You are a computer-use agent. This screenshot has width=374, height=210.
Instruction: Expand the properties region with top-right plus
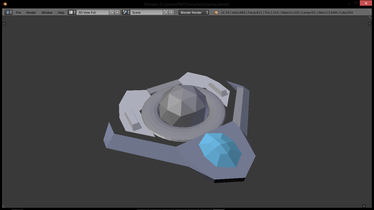point(369,24)
